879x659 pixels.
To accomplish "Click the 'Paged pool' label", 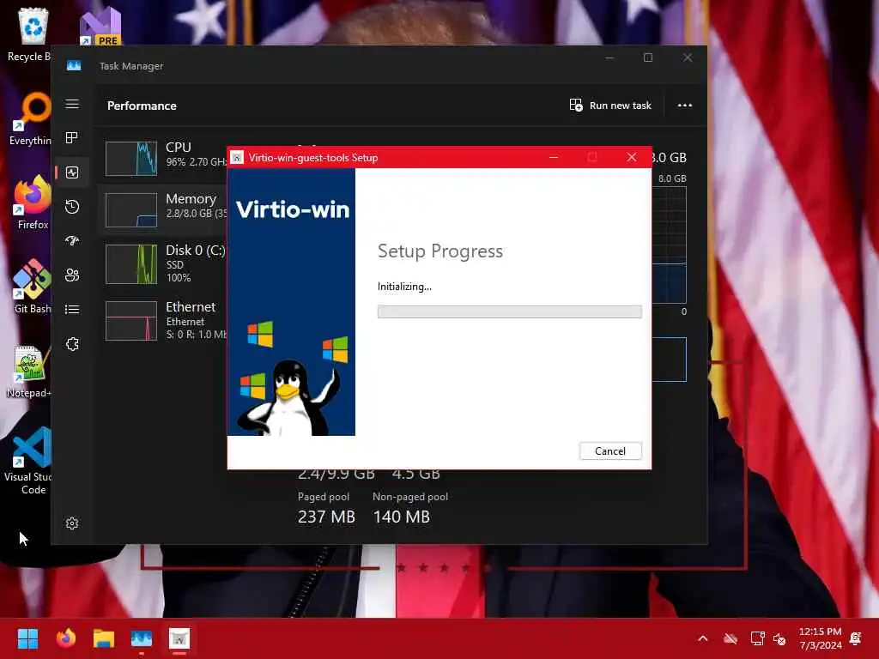I will 324,497.
